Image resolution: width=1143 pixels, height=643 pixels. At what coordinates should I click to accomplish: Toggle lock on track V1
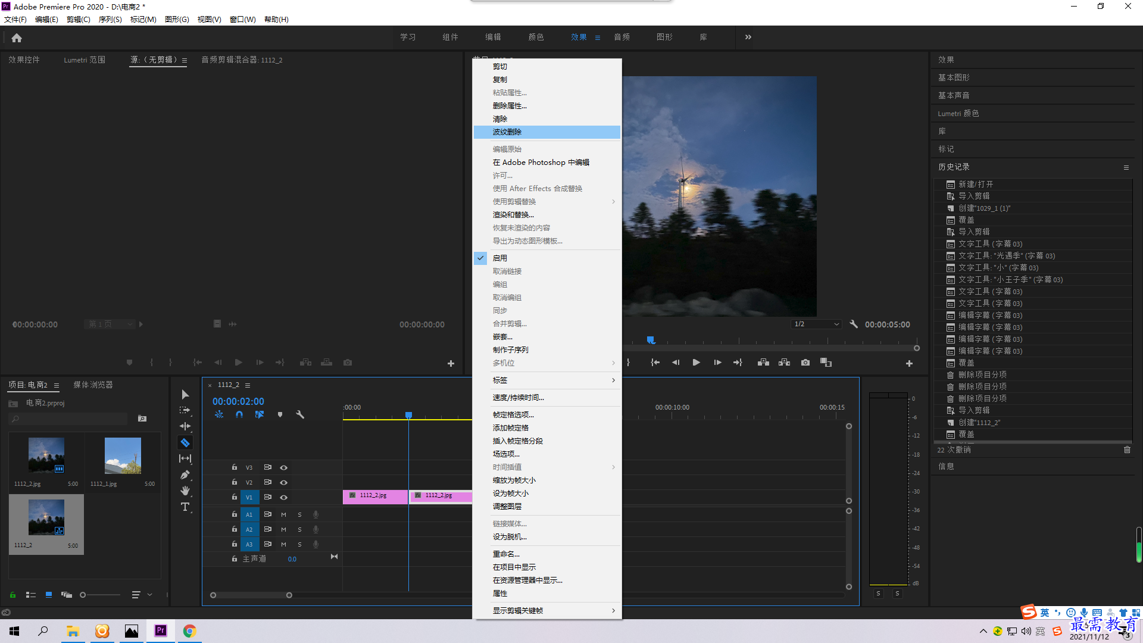coord(235,497)
